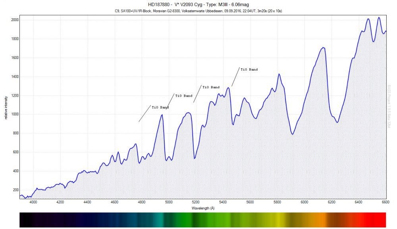This screenshot has height=229, width=397.
Task: Click the wavelength tick label 4000
Action: click(33, 202)
